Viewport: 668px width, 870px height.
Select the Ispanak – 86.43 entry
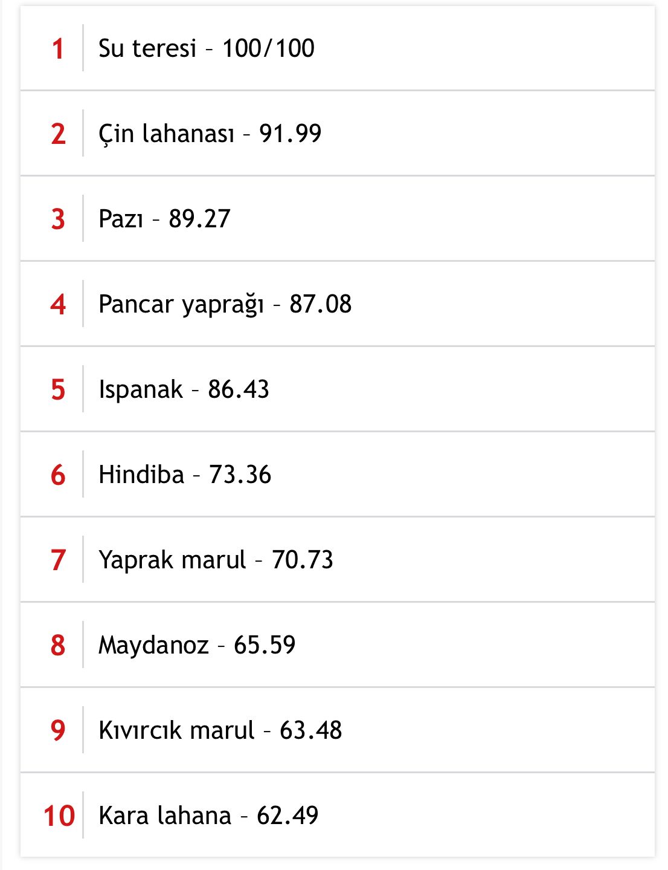(x=338, y=389)
